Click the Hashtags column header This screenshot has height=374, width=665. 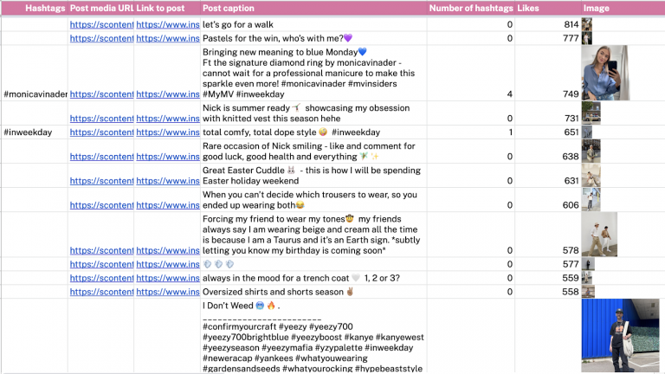coord(35,8)
